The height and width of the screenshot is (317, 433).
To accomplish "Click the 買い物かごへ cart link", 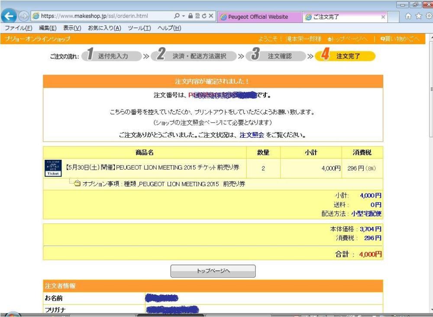I will tap(400, 39).
